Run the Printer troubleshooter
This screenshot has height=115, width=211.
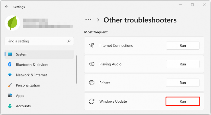point(183,83)
